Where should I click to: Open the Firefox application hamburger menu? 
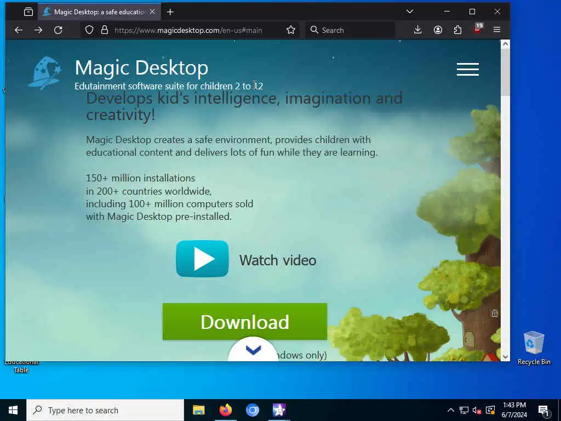pos(497,30)
